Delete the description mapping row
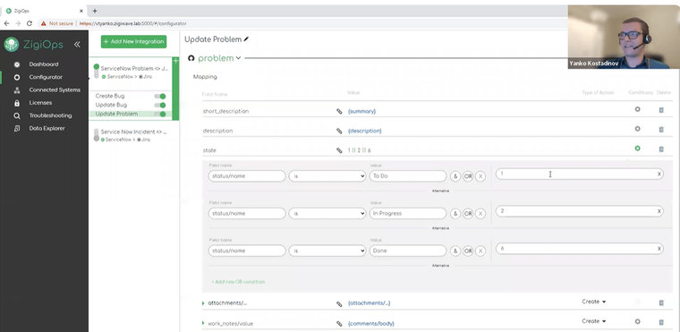 point(661,130)
